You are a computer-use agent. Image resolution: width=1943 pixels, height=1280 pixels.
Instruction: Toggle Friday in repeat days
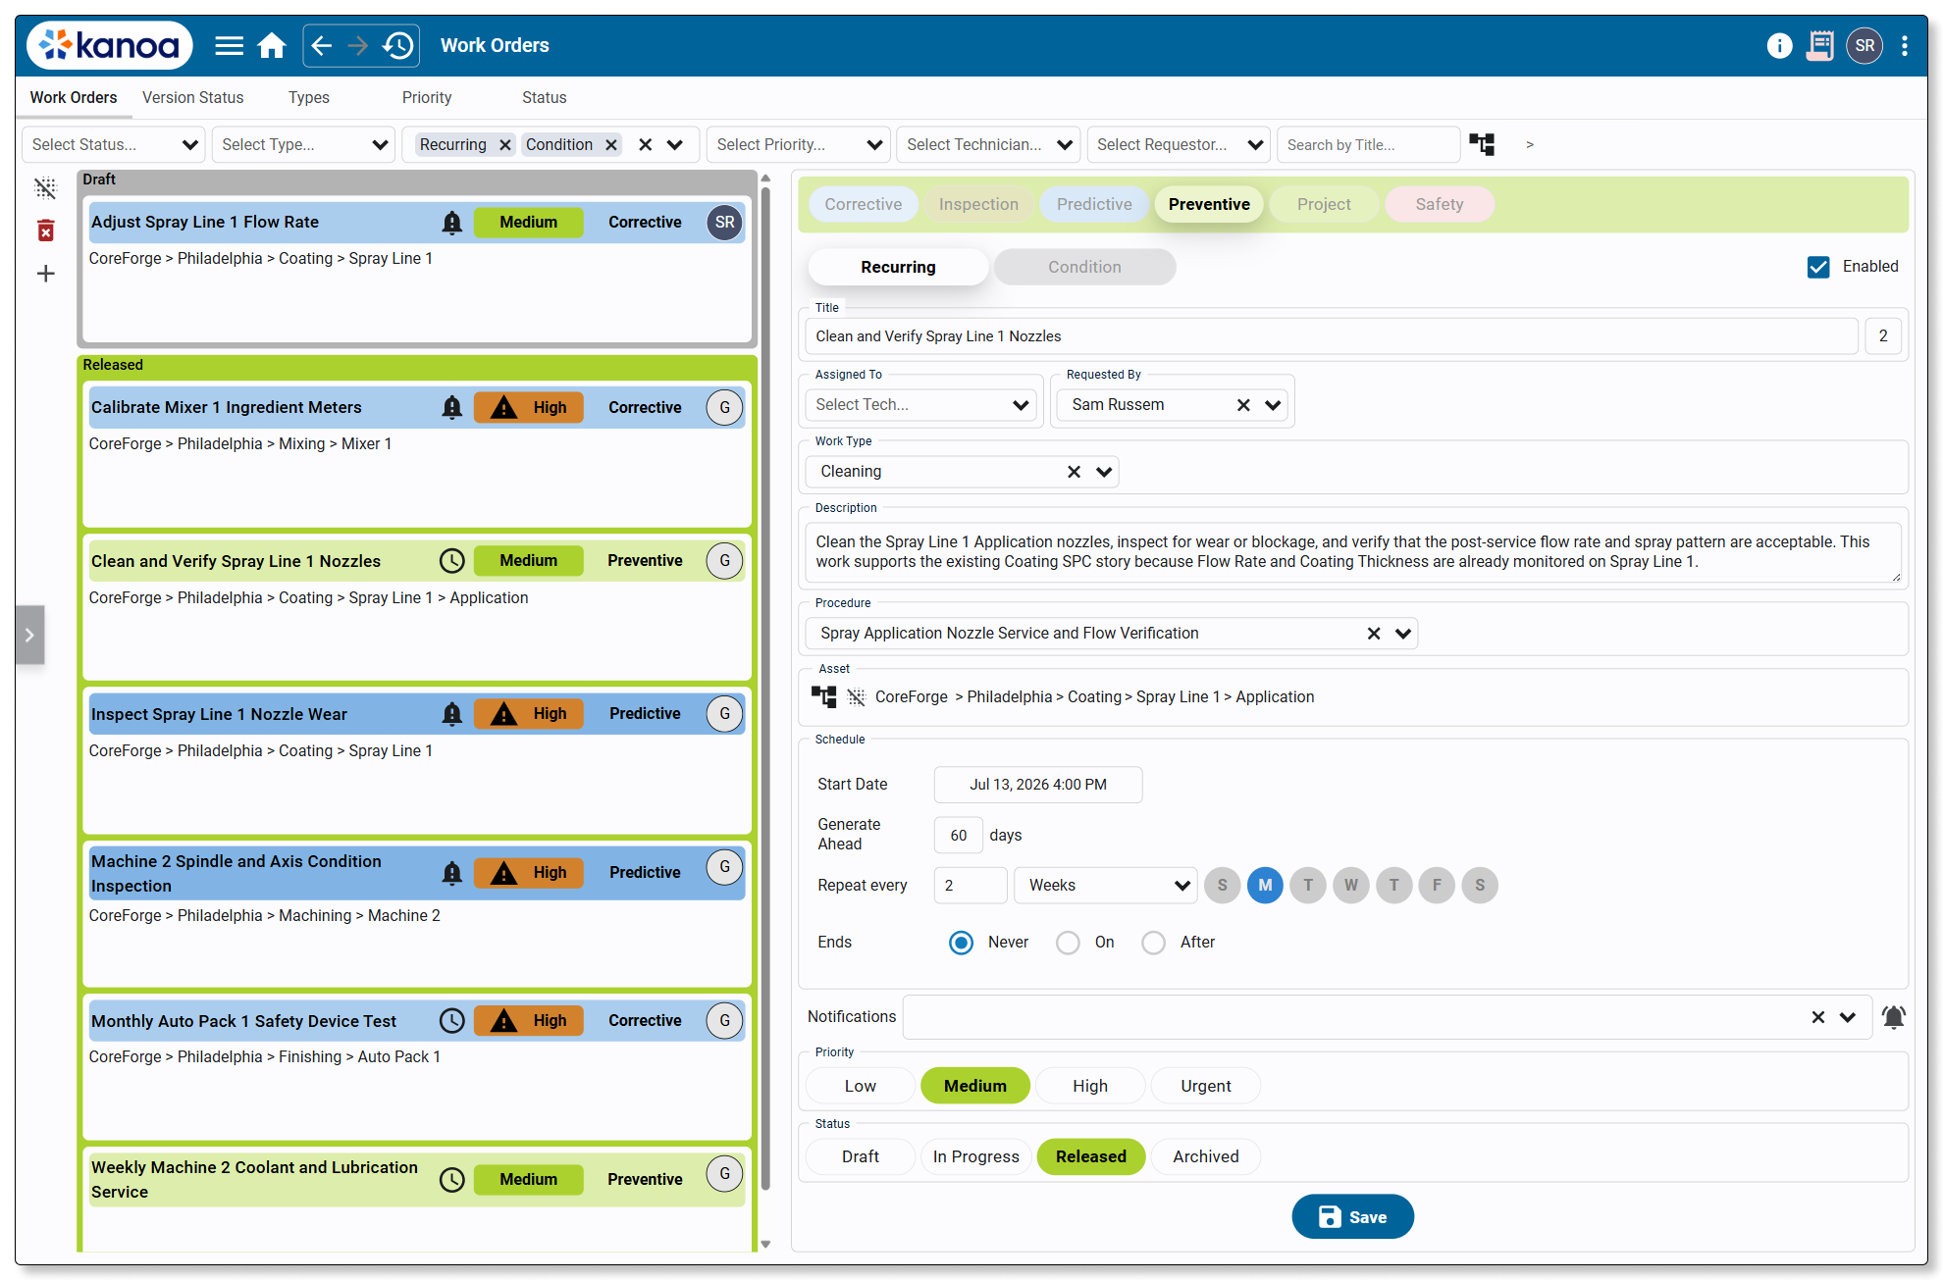[x=1437, y=886]
